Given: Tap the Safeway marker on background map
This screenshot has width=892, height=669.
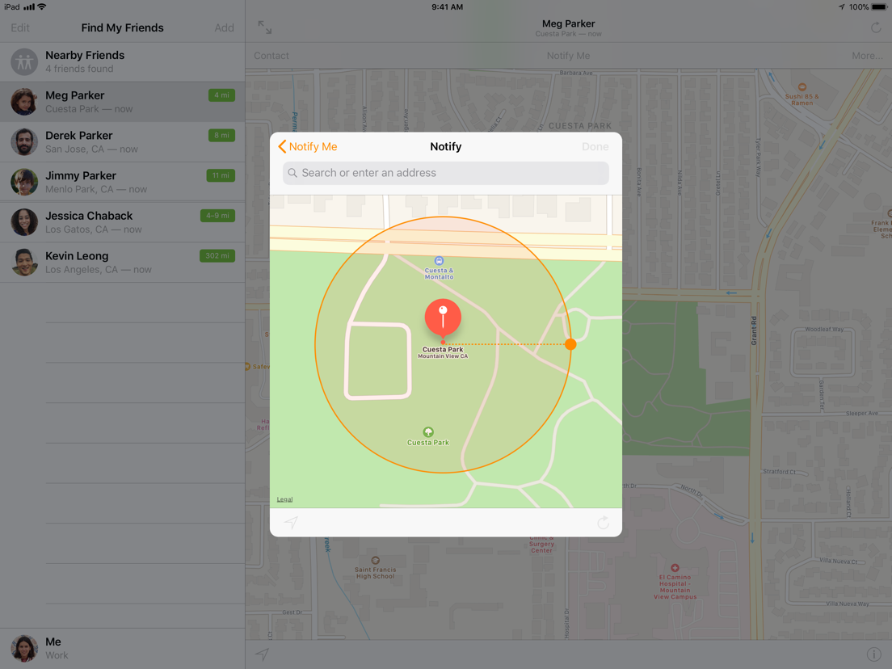Looking at the screenshot, I should tap(248, 366).
